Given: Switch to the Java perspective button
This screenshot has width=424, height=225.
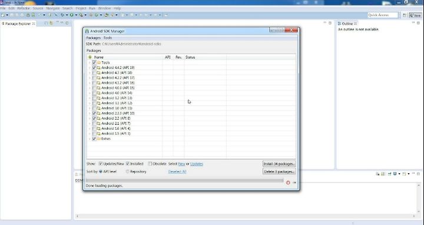Looking at the screenshot, I should pyautogui.click(x=415, y=15).
